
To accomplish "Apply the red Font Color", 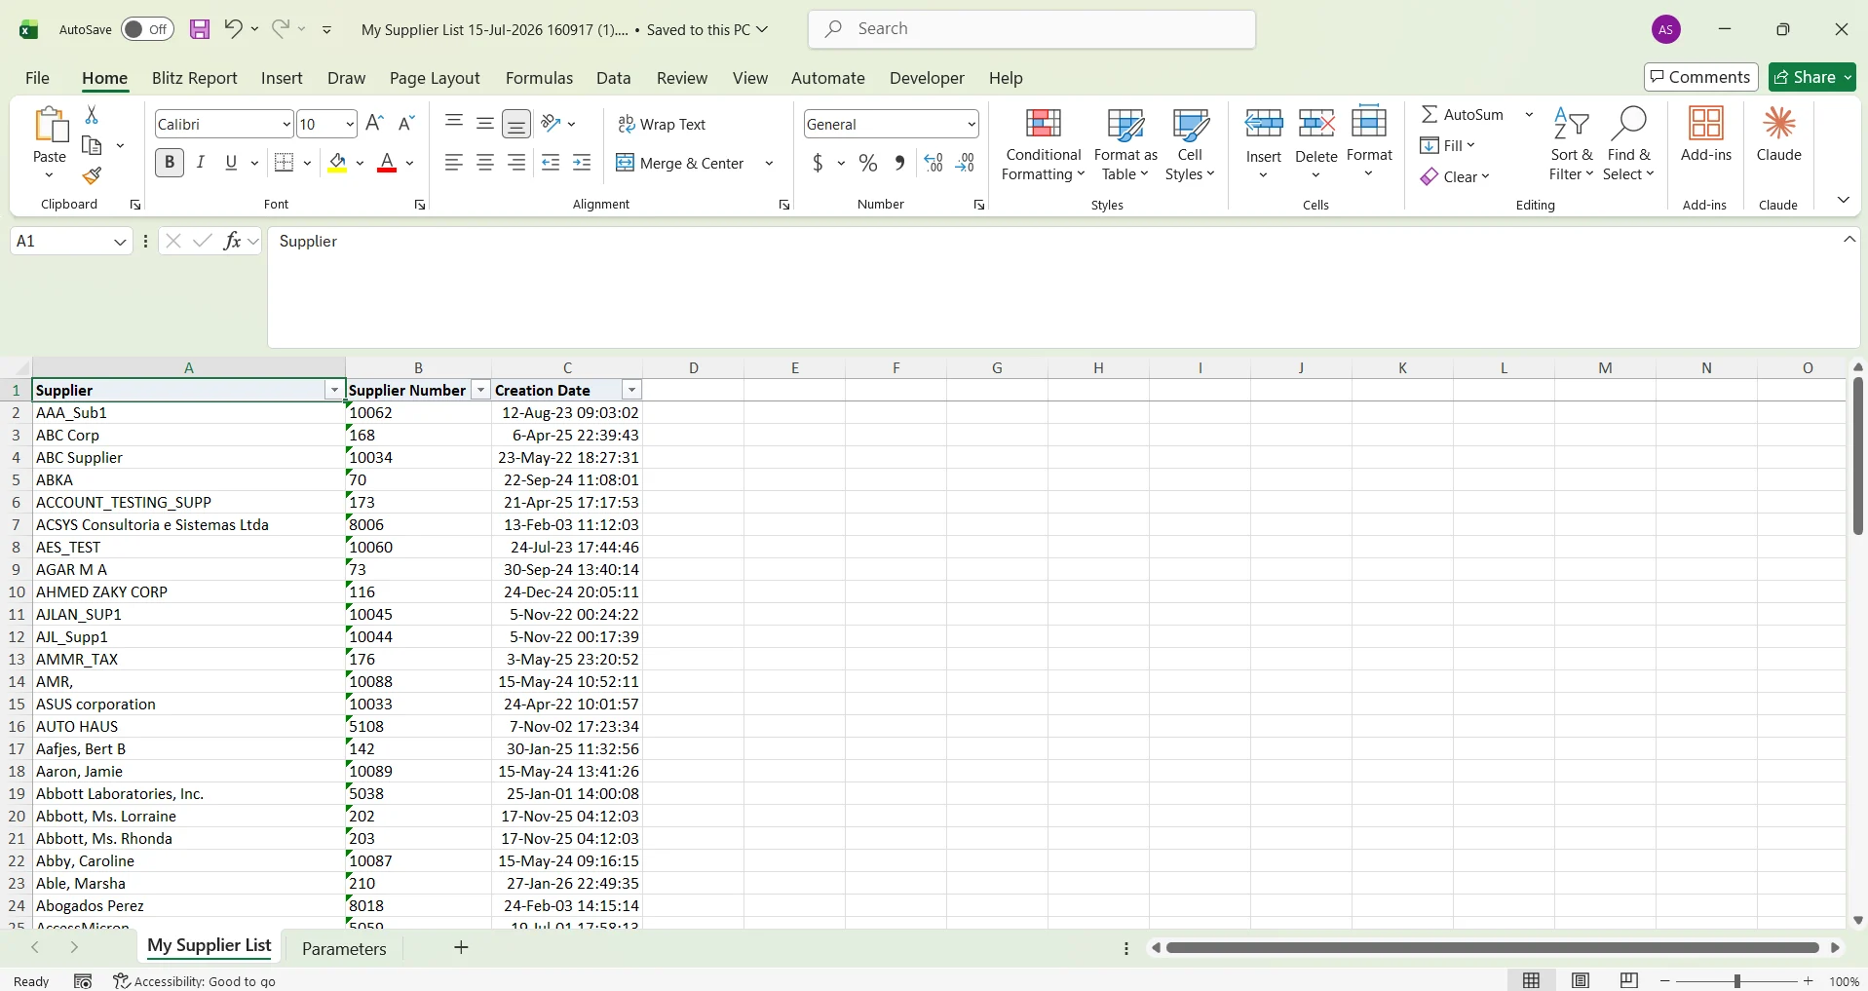I will click(x=387, y=163).
